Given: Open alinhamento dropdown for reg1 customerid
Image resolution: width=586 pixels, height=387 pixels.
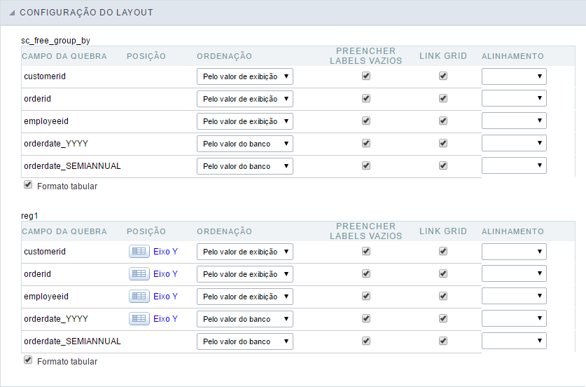Looking at the screenshot, I should 514,252.
